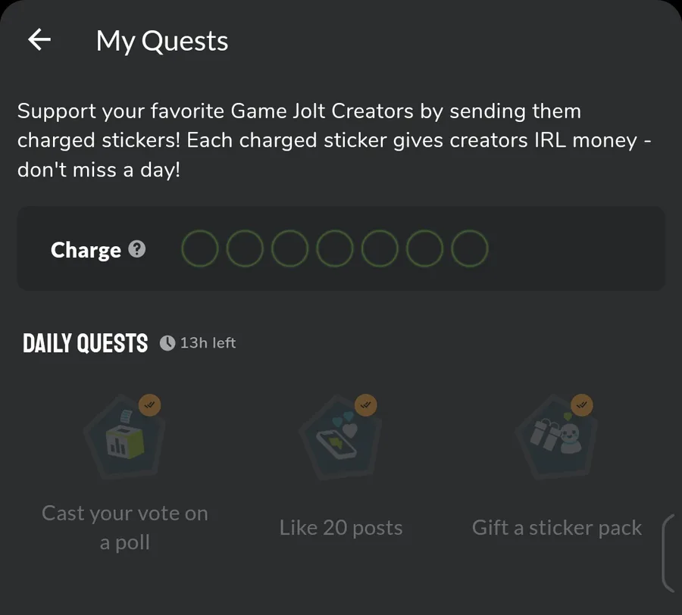682x615 pixels.
Task: Tap the back arrow beside My Quests
Action: [x=39, y=40]
